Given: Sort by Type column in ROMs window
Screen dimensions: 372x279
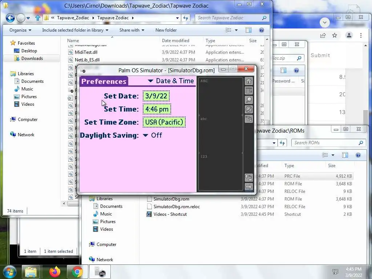Looking at the screenshot, I should point(289,166).
